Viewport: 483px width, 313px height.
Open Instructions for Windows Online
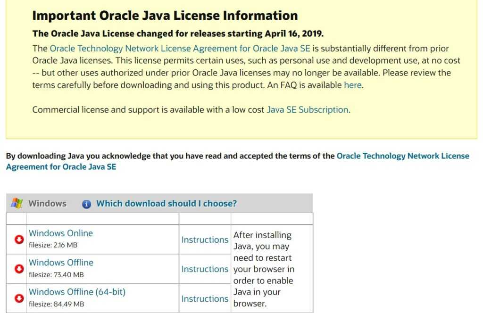point(205,240)
